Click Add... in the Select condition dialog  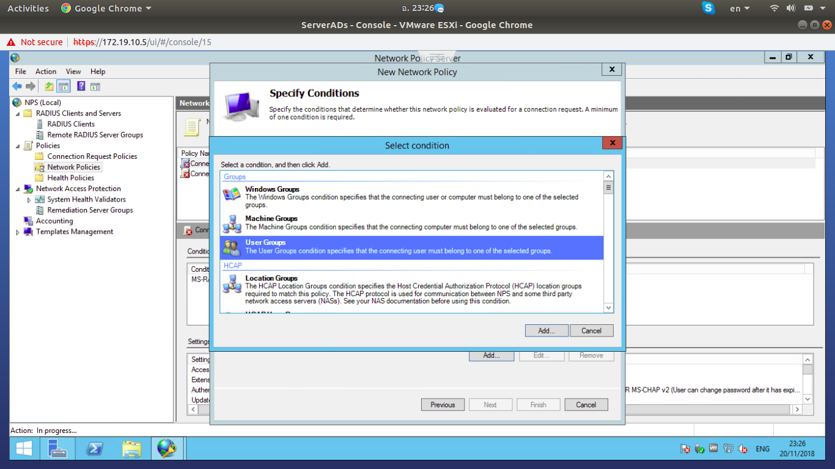pyautogui.click(x=546, y=330)
